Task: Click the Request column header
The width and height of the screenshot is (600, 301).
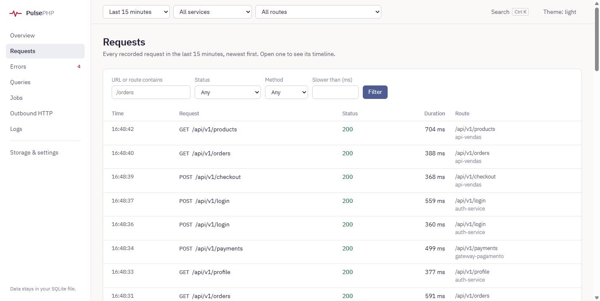Action: tap(189, 114)
